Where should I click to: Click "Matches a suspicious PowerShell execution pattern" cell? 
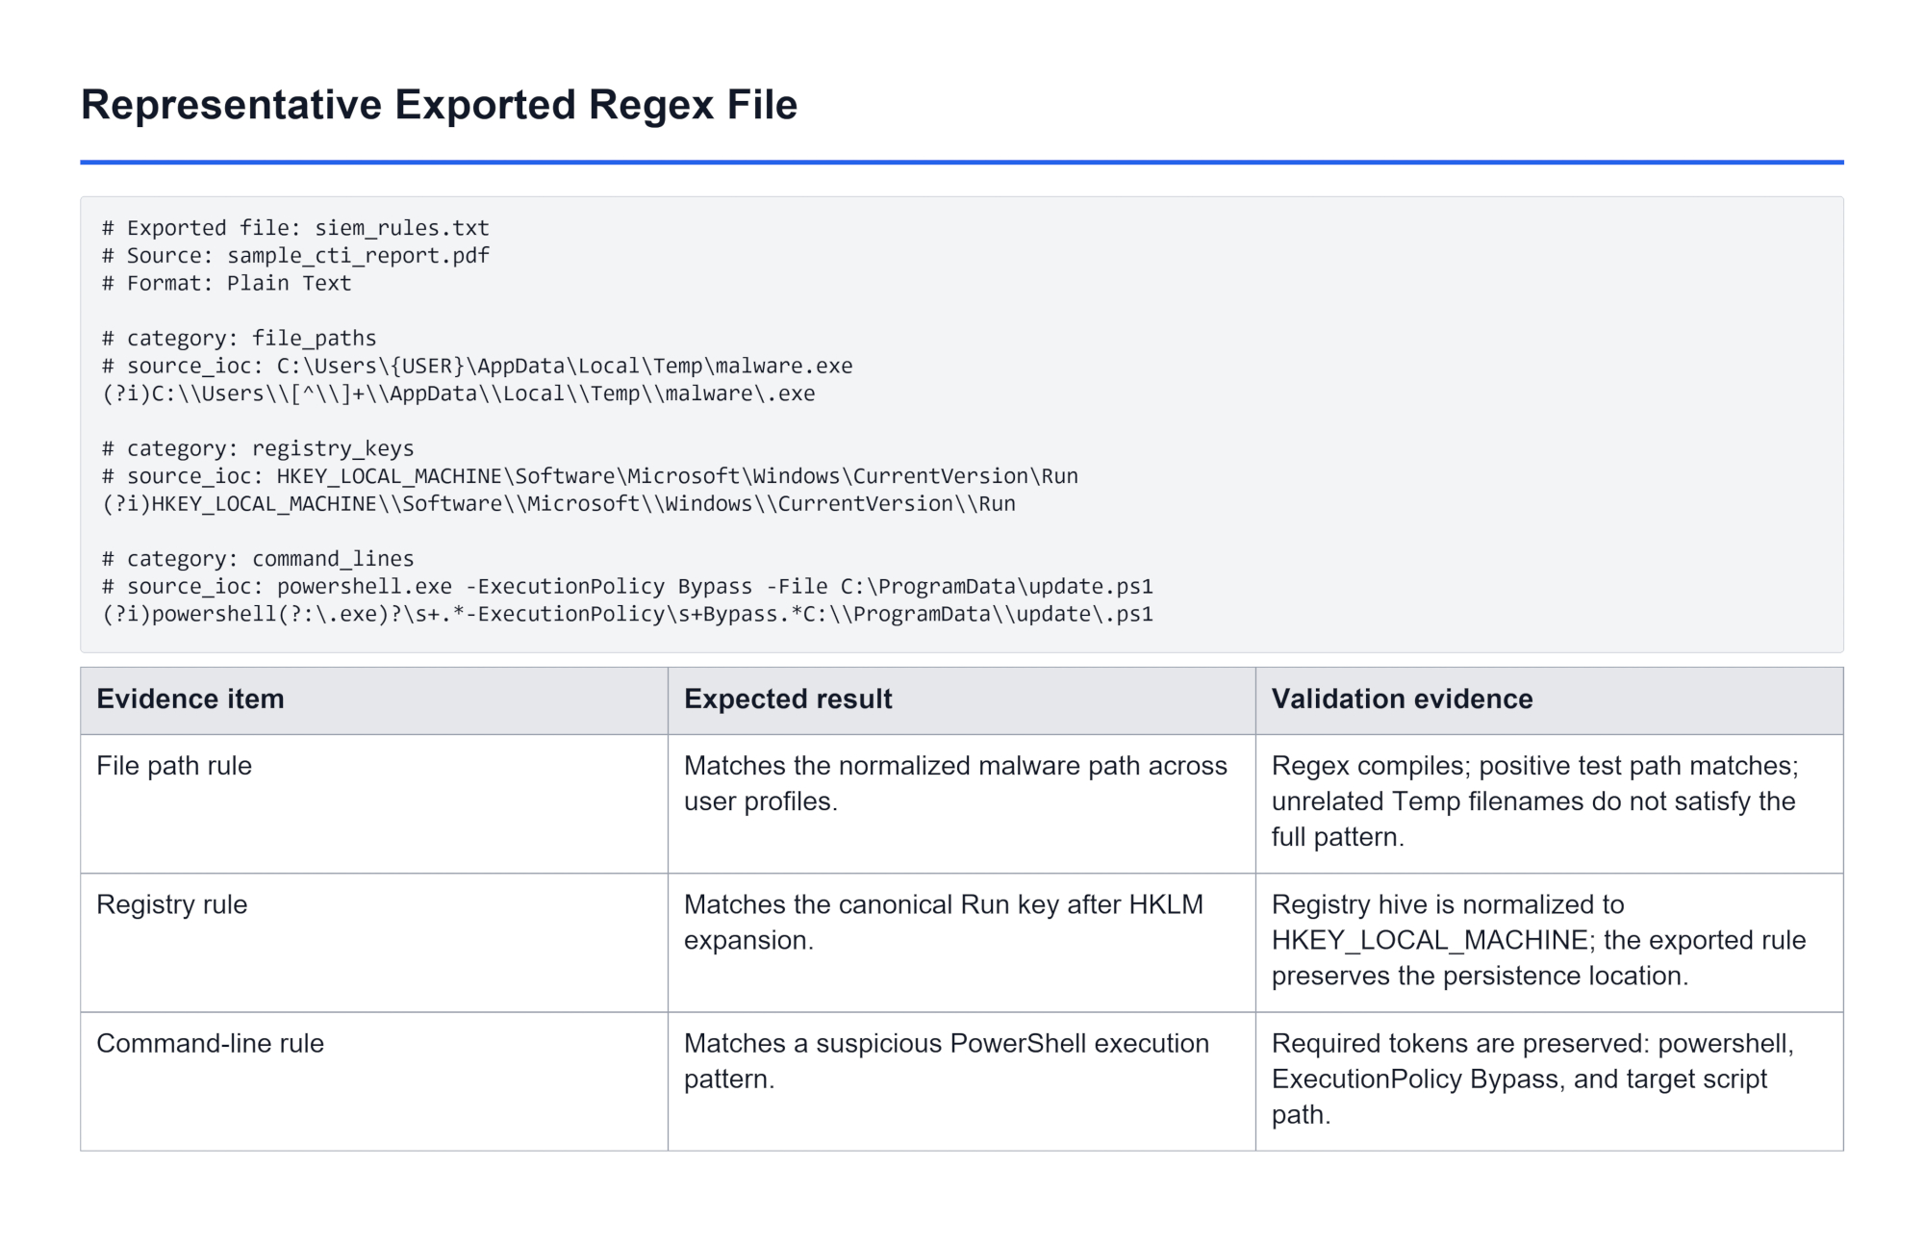[x=962, y=1081]
